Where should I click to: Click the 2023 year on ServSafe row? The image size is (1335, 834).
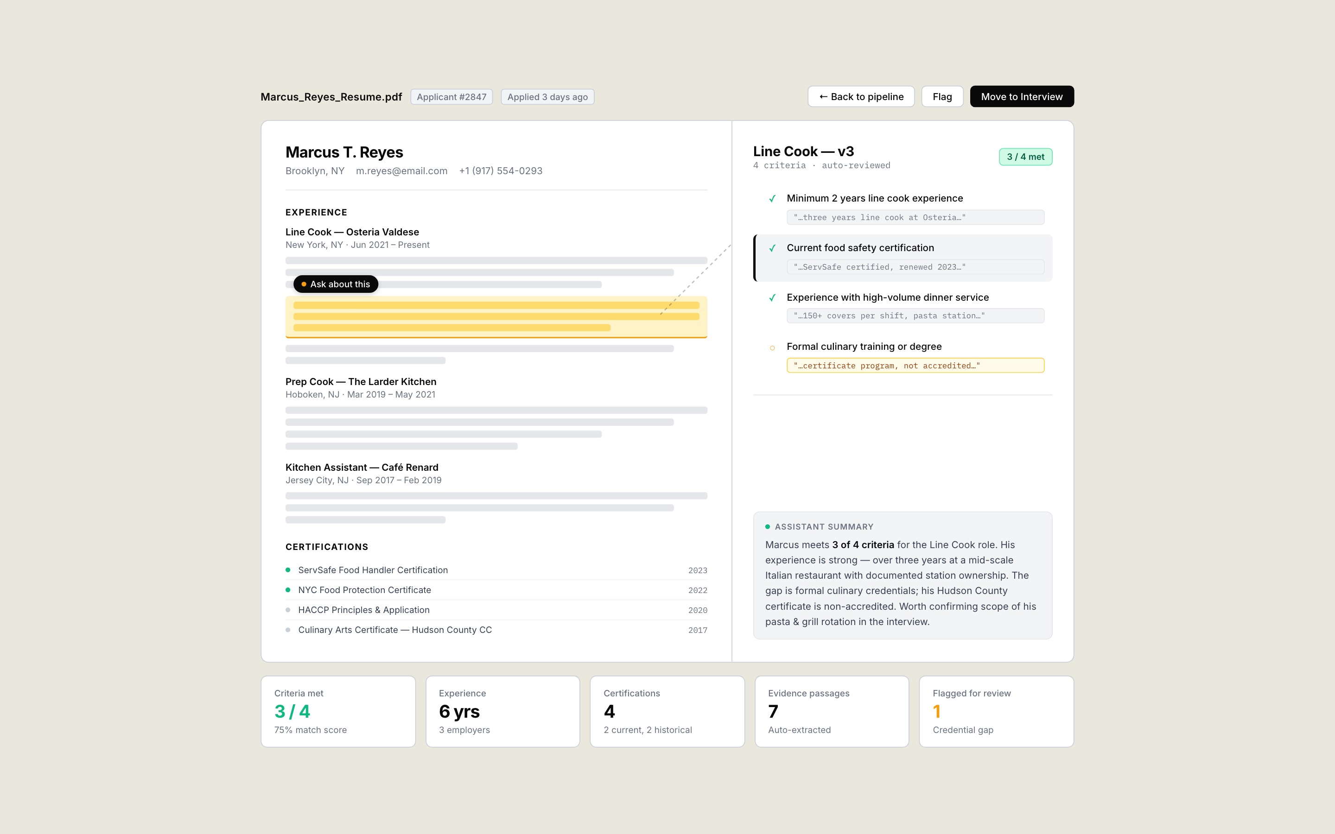pyautogui.click(x=697, y=570)
